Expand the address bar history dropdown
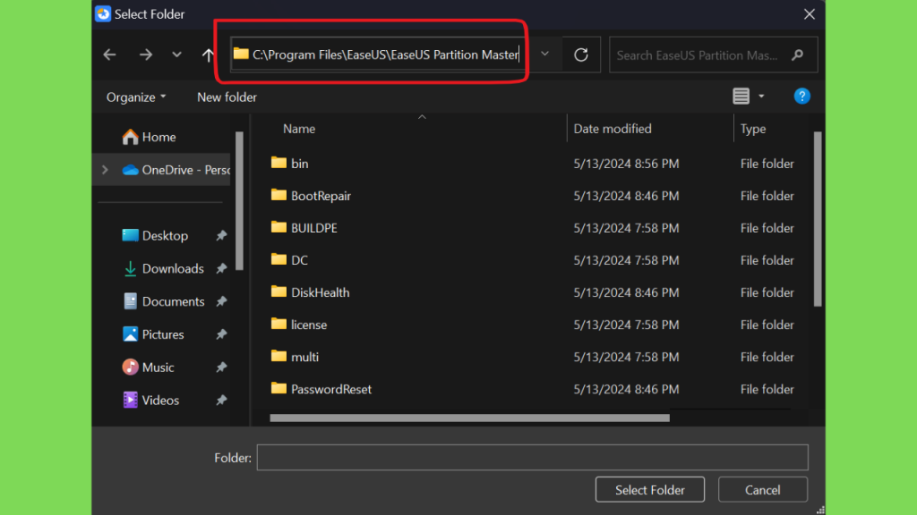Screen dimensions: 917x515 (544, 54)
